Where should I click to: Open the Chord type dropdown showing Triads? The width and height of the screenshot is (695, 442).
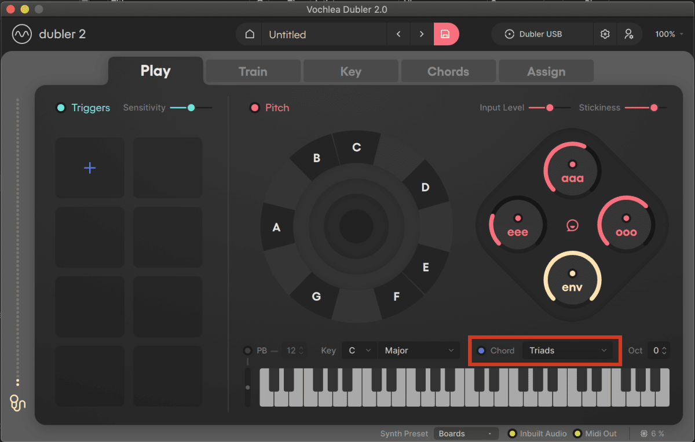(568, 350)
